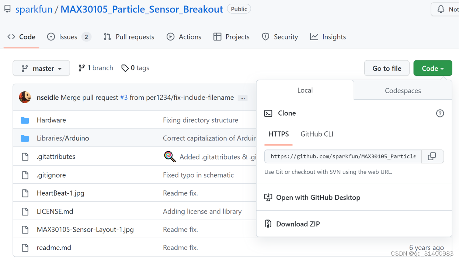Switch to the Codespaces tab
The width and height of the screenshot is (459, 260).
(403, 91)
